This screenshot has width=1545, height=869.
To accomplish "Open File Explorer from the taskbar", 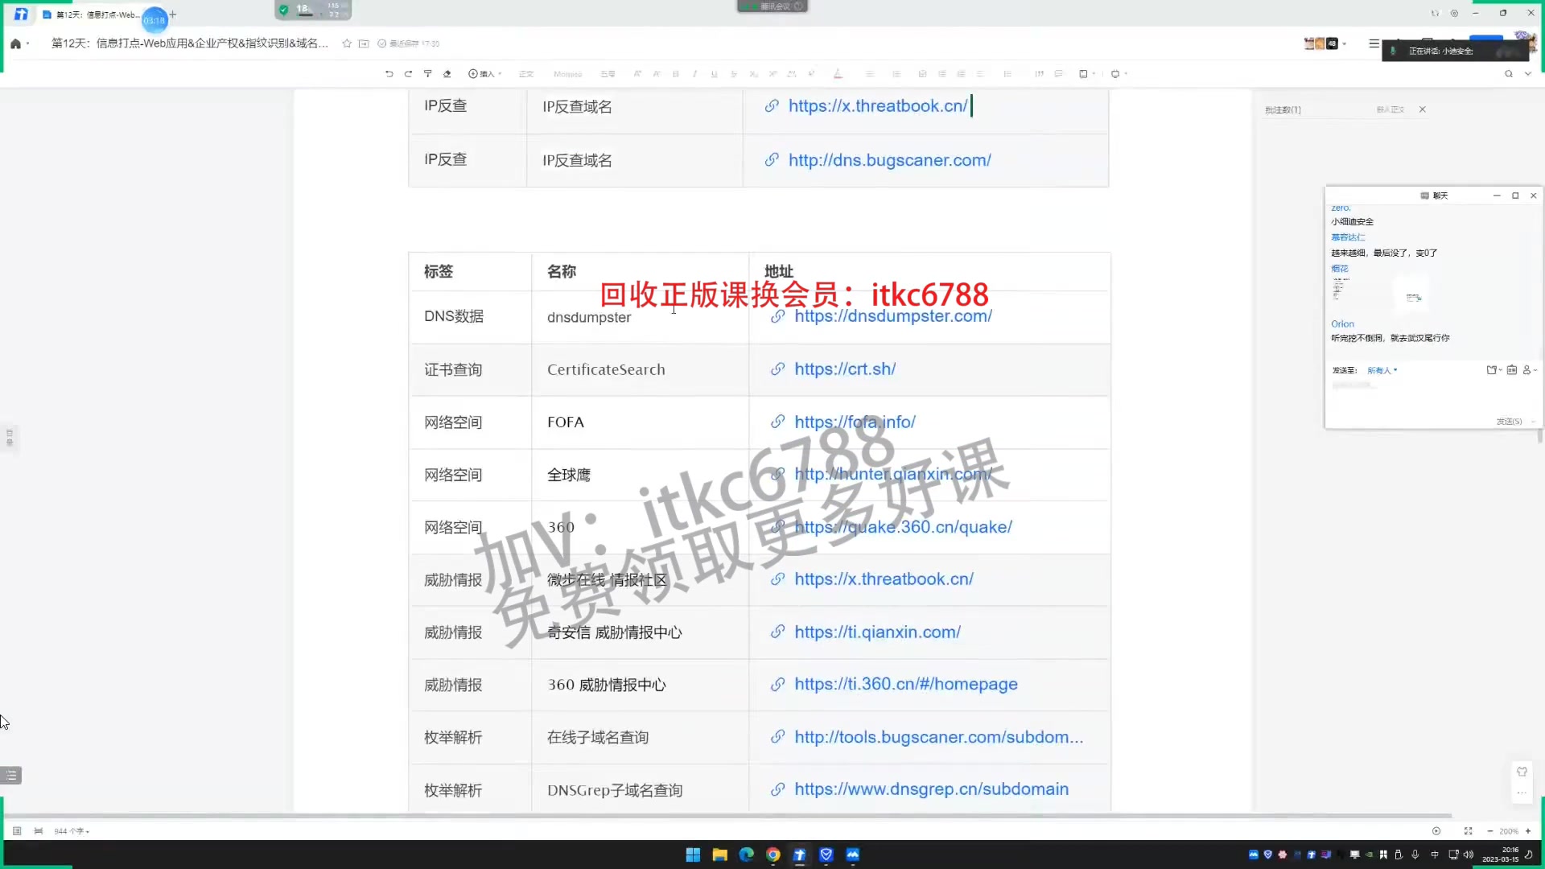I will pos(719,855).
